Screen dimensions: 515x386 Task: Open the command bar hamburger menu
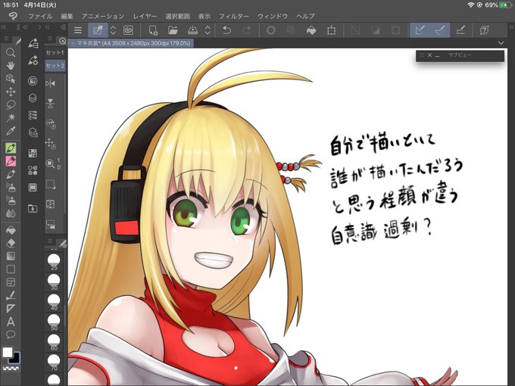coord(78,30)
